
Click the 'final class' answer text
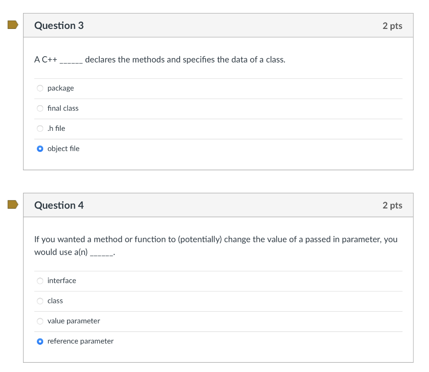click(x=63, y=108)
